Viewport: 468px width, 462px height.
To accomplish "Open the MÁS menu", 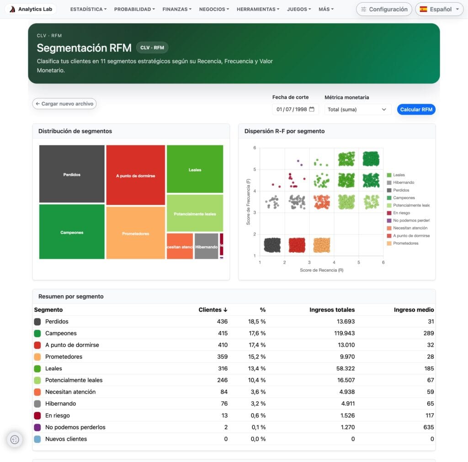I will point(326,9).
